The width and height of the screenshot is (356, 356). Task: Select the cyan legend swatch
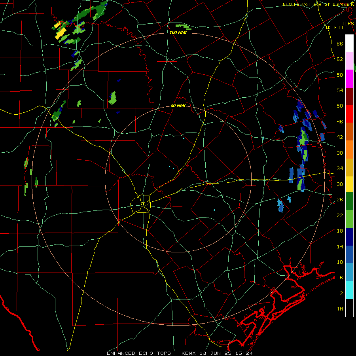tap(349, 290)
